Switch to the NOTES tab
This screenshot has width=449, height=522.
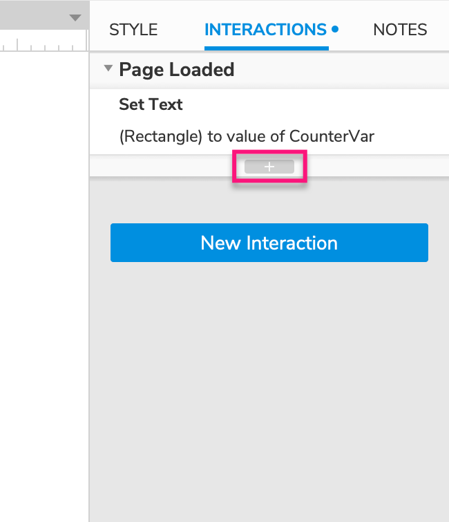pyautogui.click(x=400, y=30)
